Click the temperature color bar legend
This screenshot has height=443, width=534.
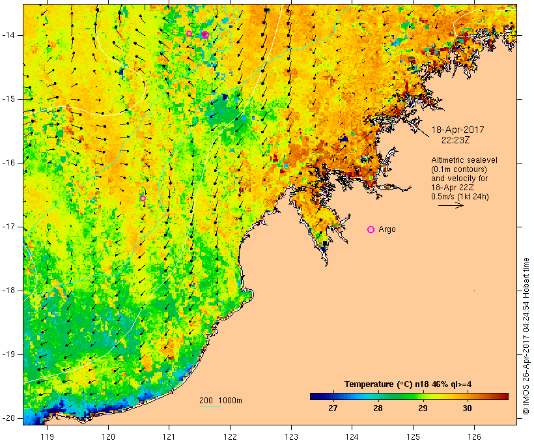(x=409, y=396)
